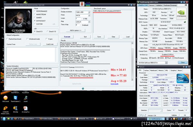Click the Loops input field
Image resolution: width=193 pixels, height=127 pixels.
coord(78,19)
